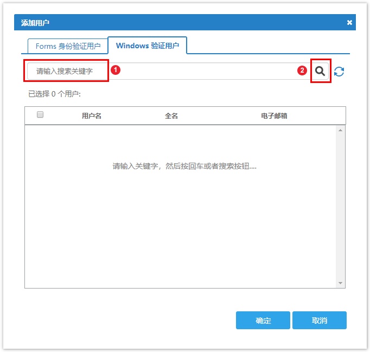Switch to the Forms 身份验证用户 tab
The image size is (370, 352).
point(68,46)
